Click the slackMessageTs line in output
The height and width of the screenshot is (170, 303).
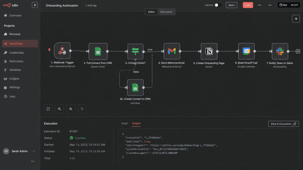(152, 153)
